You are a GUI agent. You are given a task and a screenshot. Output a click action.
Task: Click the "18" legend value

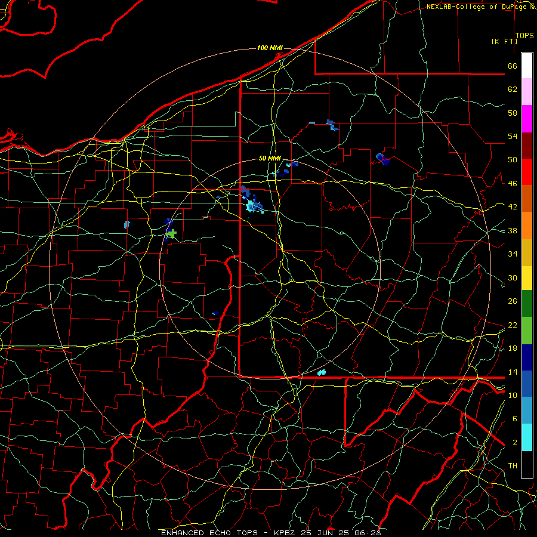click(x=513, y=348)
